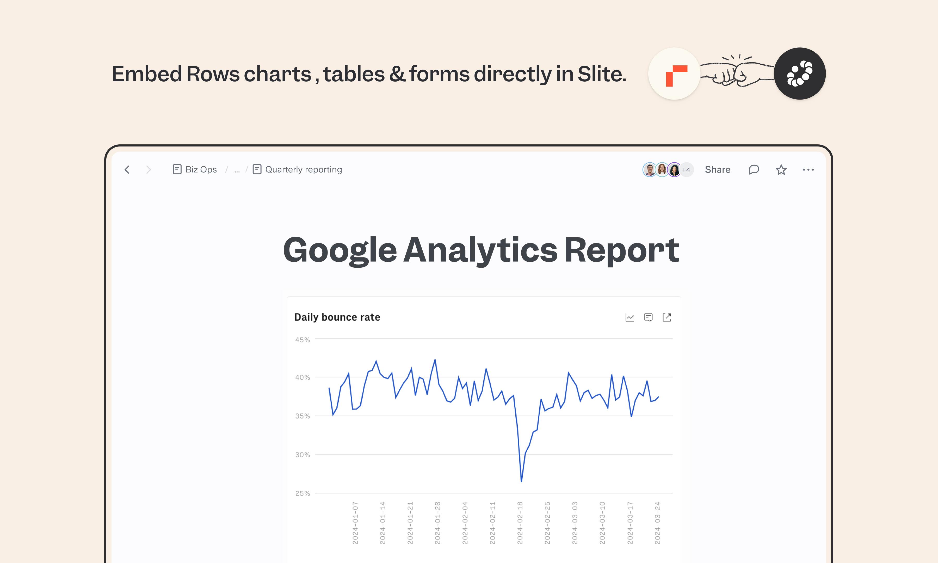
Task: Open chart comments icon in embed
Action: (648, 317)
